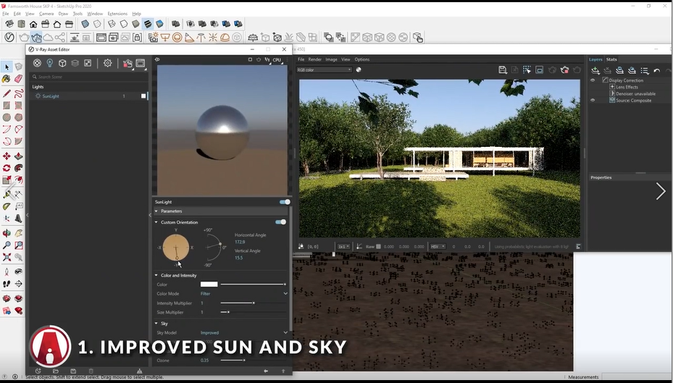This screenshot has height=383, width=673.
Task: Click the front house view icon
Action: (33, 24)
